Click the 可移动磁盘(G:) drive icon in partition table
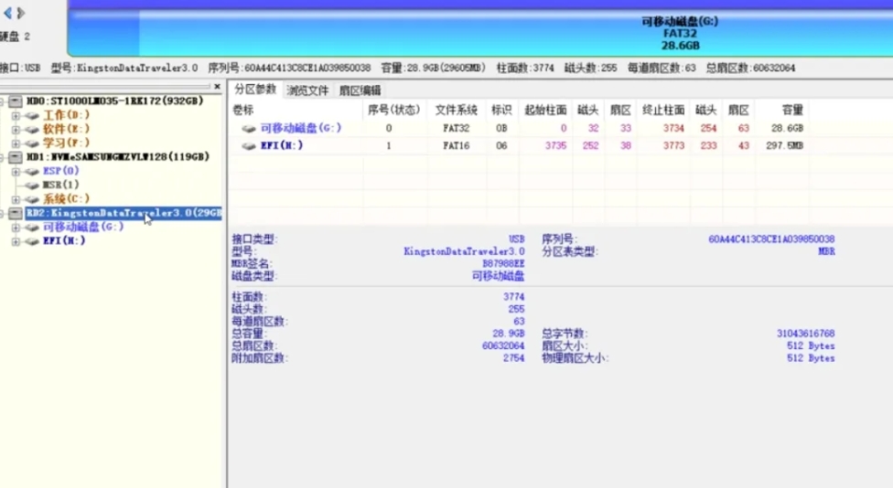Image resolution: width=893 pixels, height=488 pixels. click(x=248, y=129)
